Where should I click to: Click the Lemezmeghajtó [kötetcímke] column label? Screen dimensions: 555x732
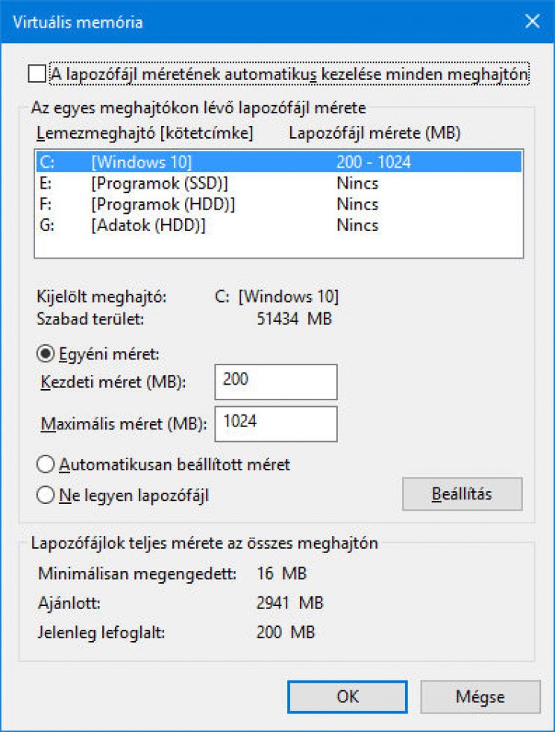[x=145, y=133]
